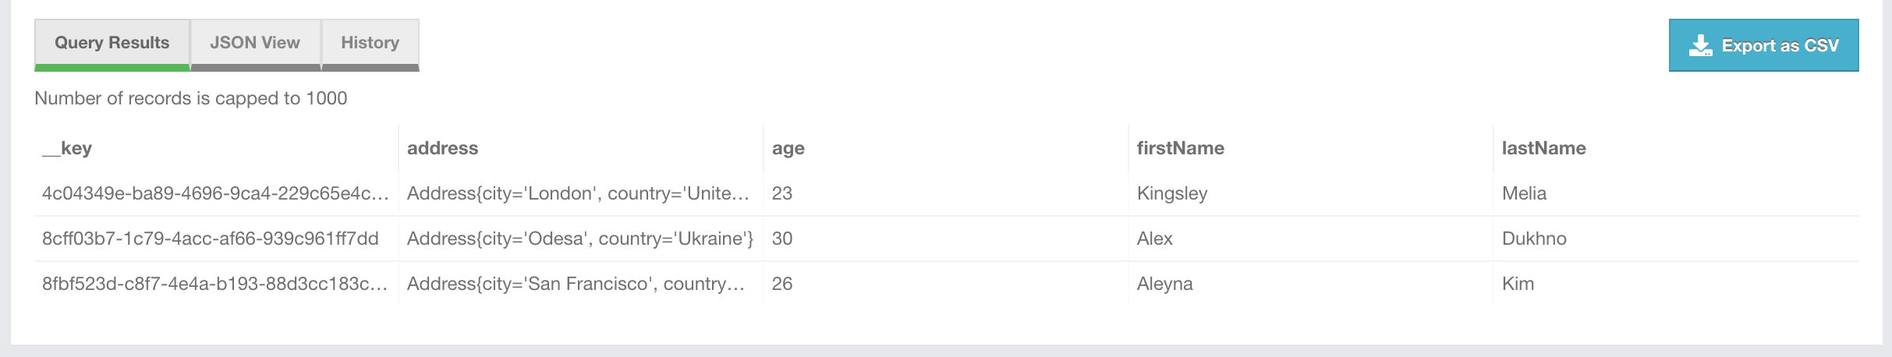The image size is (1892, 357).
Task: Click the Odesa, Ukraine address cell
Action: tap(579, 239)
